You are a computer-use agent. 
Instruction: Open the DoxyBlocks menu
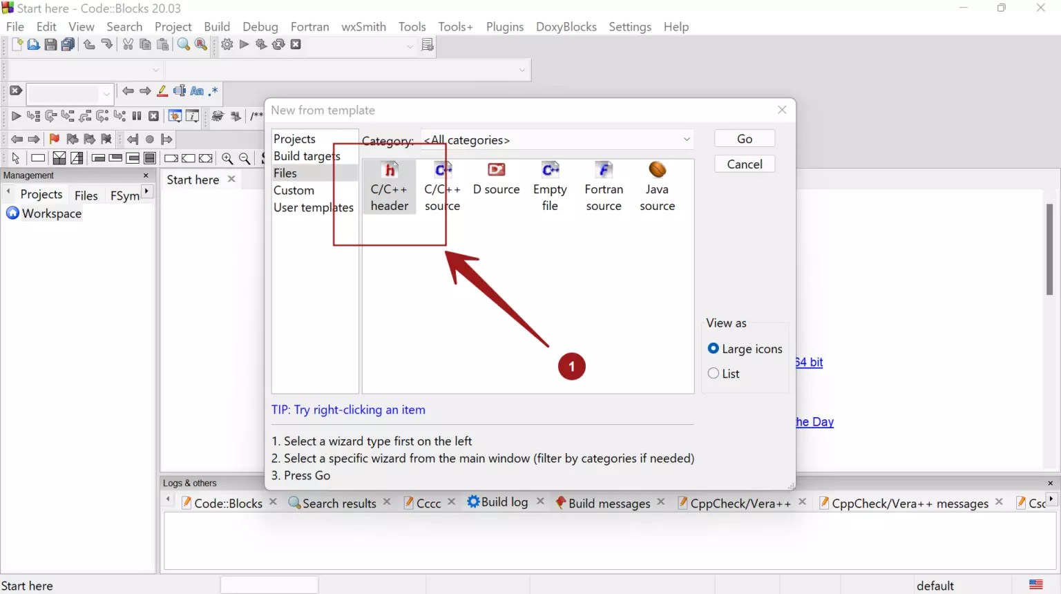point(566,26)
